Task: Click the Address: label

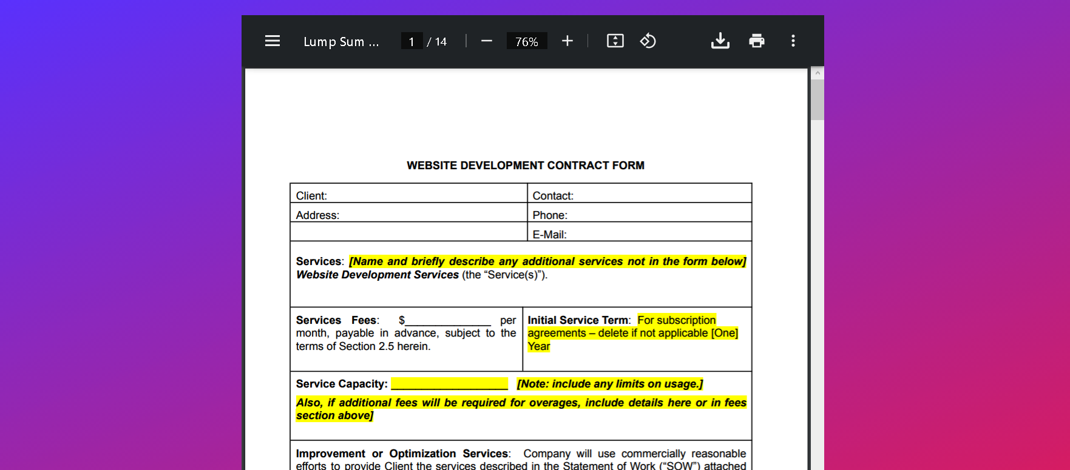Action: coord(317,215)
